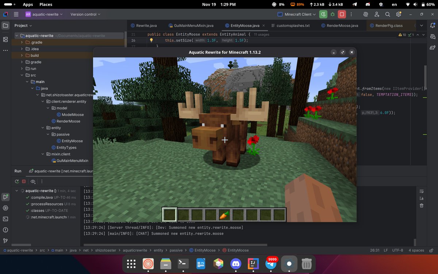Rerun the Minecraft Client configuration

323,14
